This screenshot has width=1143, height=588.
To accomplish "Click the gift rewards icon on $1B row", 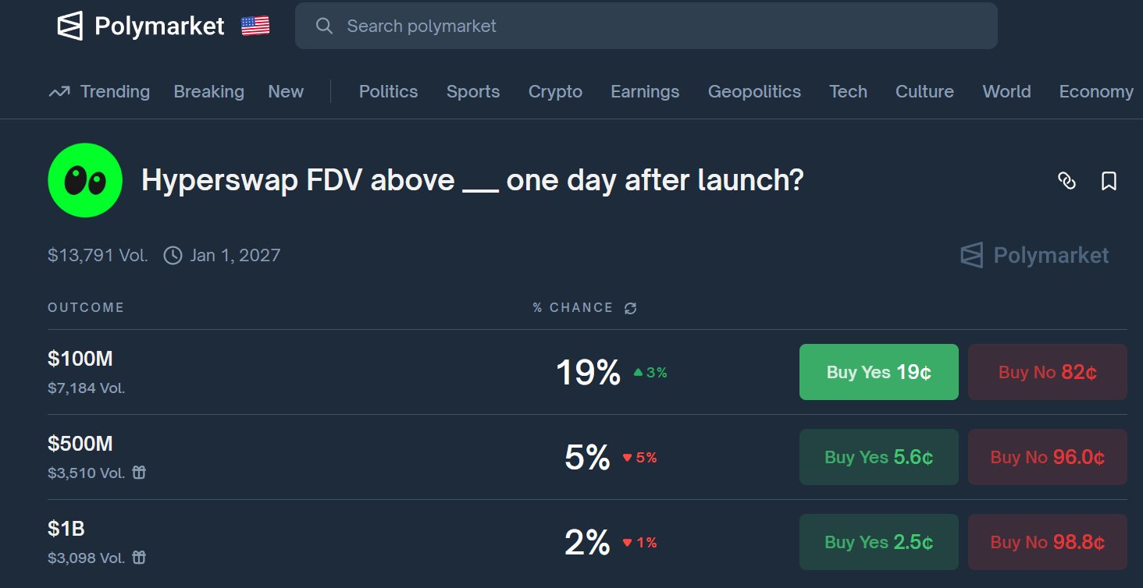I will point(139,558).
